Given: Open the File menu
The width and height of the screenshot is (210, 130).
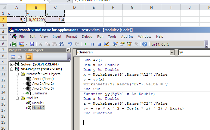Looking at the screenshot, I should coord(22,36).
